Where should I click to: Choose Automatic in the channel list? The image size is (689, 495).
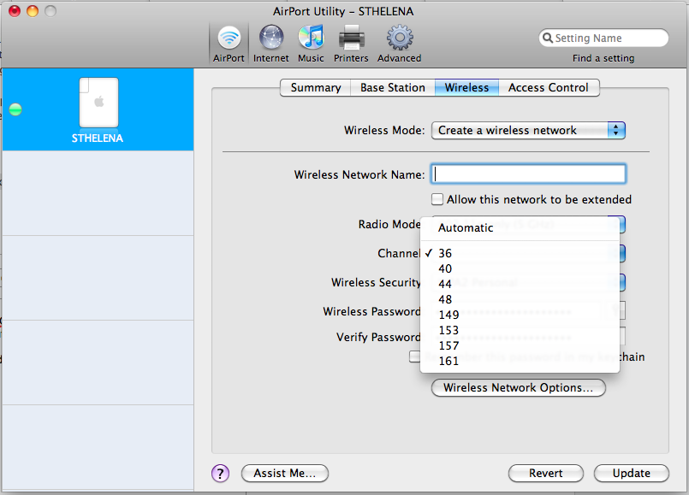click(466, 228)
